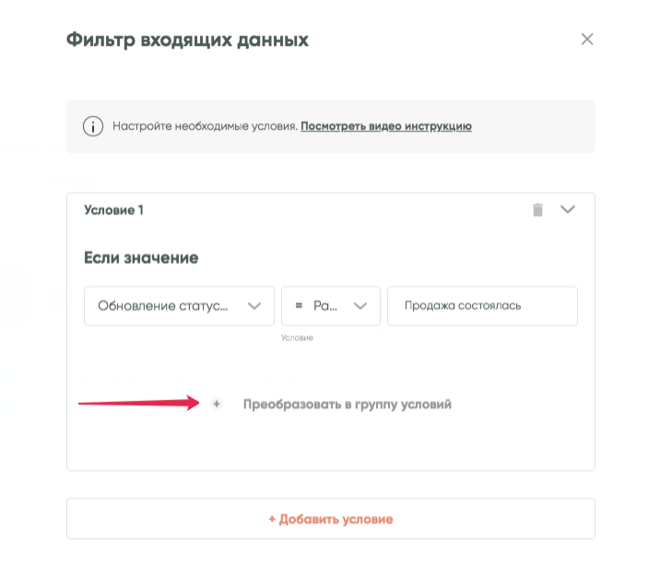Click the small Условие label under operator

click(297, 338)
